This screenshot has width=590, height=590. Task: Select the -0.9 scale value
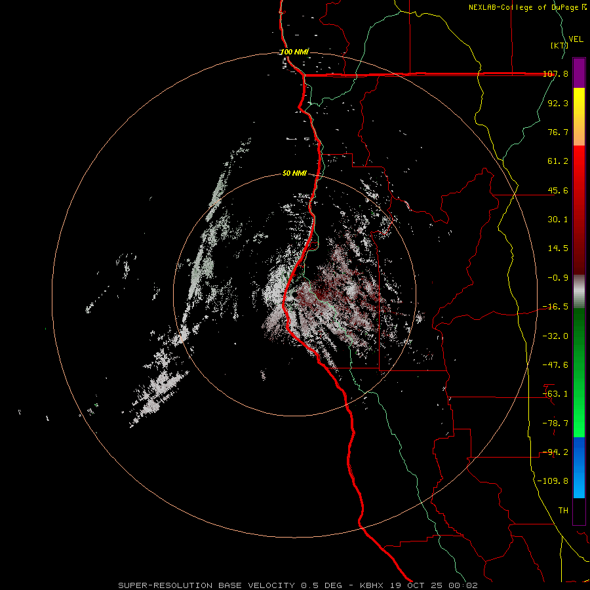coord(558,278)
